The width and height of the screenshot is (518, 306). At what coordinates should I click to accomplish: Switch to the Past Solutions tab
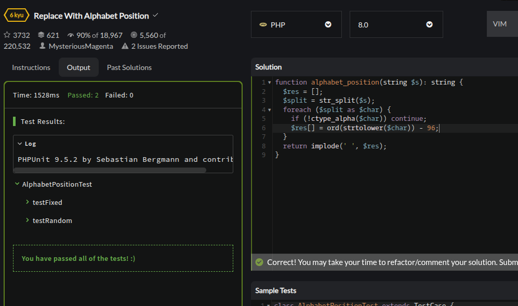[x=129, y=67]
